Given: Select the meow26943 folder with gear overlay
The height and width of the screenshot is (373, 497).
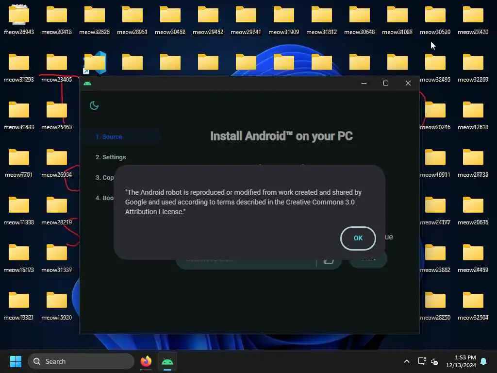Looking at the screenshot, I should click(19, 20).
